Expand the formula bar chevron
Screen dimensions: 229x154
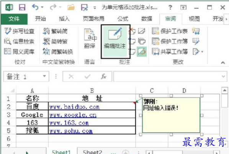click(x=223, y=76)
